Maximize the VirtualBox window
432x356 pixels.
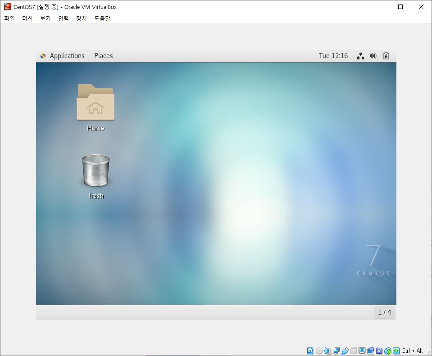tap(400, 7)
